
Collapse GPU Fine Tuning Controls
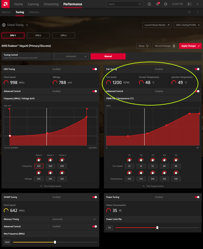click(51, 186)
